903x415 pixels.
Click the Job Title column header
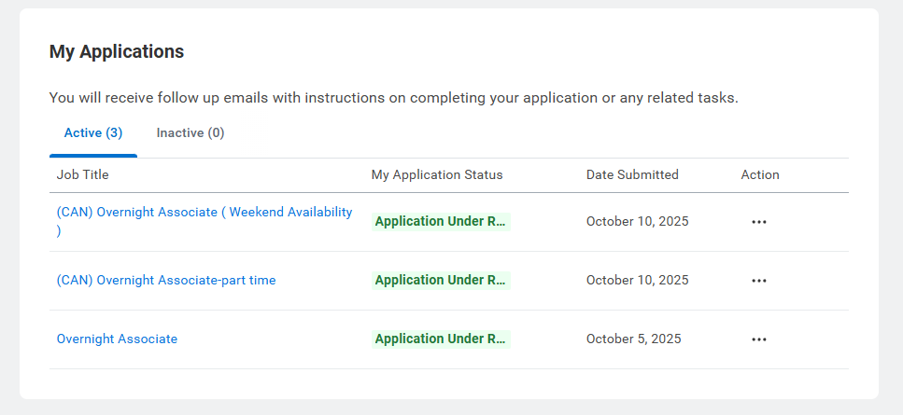[x=83, y=174]
